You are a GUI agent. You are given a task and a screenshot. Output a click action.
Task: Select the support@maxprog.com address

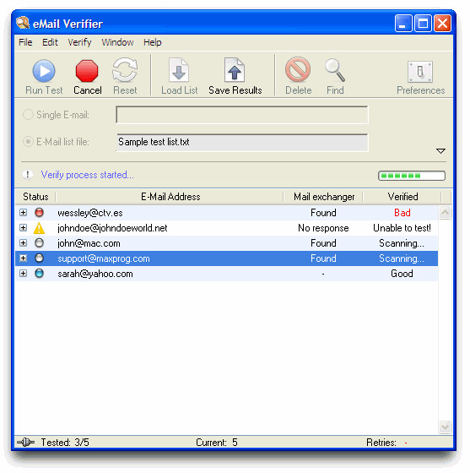(103, 258)
